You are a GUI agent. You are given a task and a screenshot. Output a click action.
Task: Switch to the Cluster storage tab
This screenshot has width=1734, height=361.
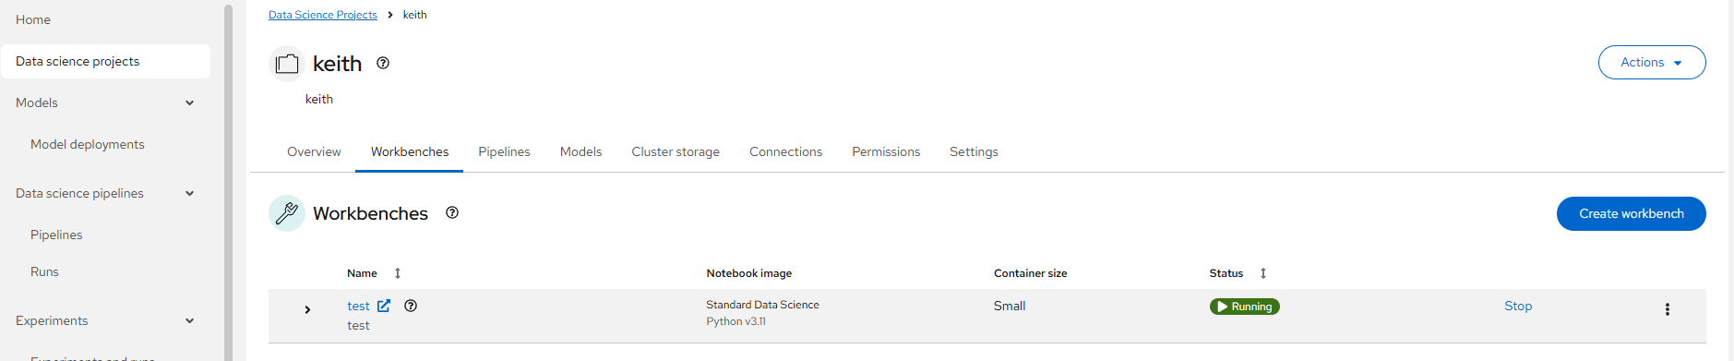click(676, 151)
